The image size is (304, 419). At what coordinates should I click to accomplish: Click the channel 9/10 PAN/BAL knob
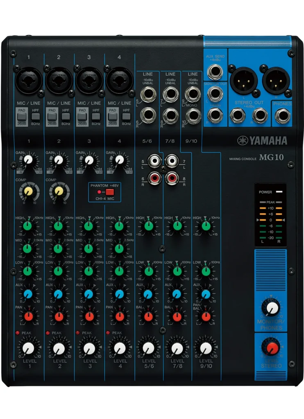(x=206, y=317)
